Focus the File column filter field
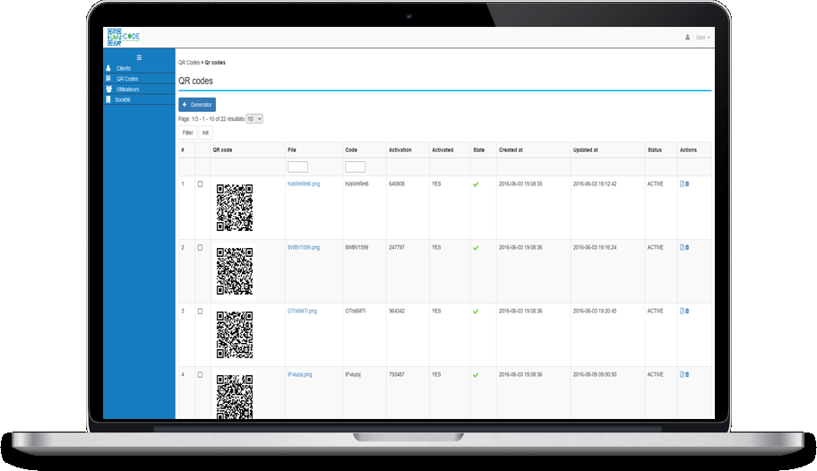 click(x=297, y=167)
